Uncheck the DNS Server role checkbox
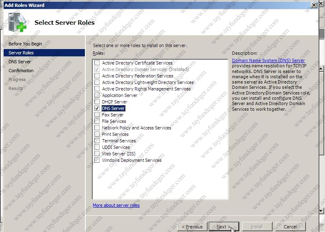 point(97,108)
